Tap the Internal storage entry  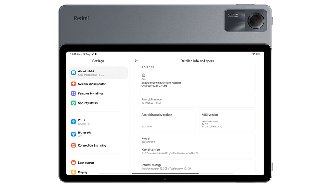coord(197,167)
